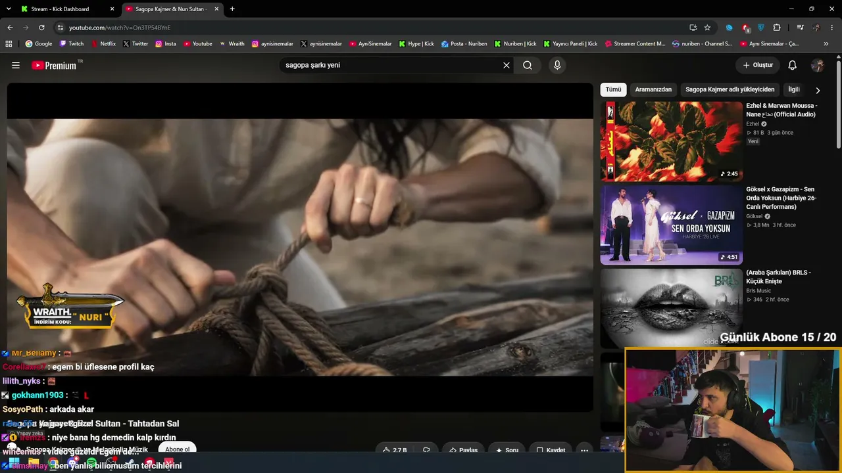Go back with the browser back arrow
842x473 pixels.
click(10, 28)
